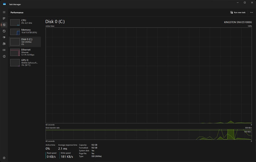
Task: Select the GPU 0 performance item
Action: click(25, 63)
